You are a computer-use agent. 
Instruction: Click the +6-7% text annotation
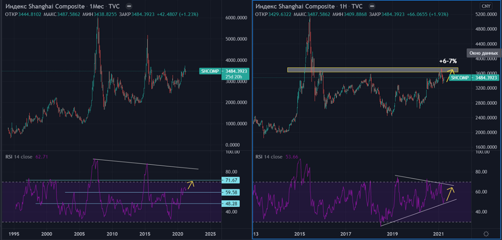pyautogui.click(x=449, y=61)
